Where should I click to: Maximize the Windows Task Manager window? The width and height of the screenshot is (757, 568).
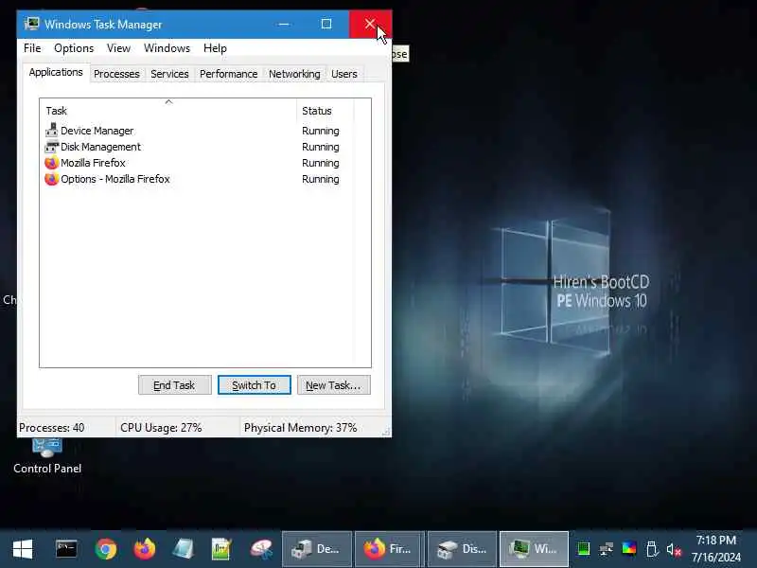click(326, 25)
